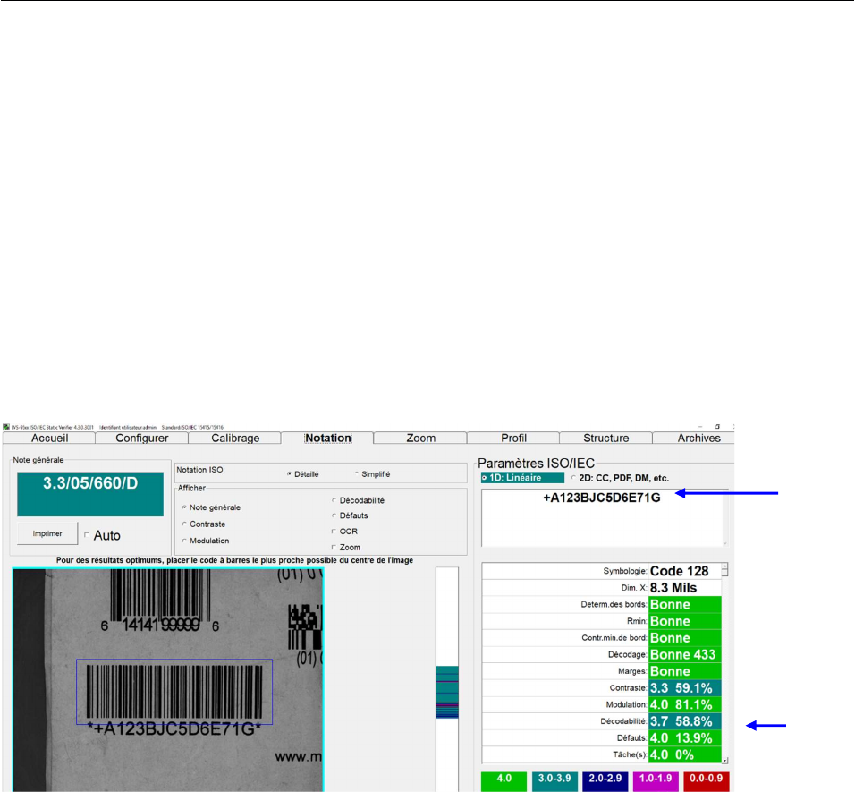The image size is (855, 792).
Task: Click Modulation 4.0 81.1% result
Action: click(x=684, y=704)
